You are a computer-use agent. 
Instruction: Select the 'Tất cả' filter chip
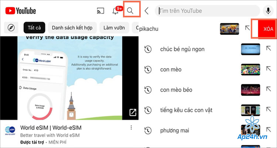click(34, 28)
